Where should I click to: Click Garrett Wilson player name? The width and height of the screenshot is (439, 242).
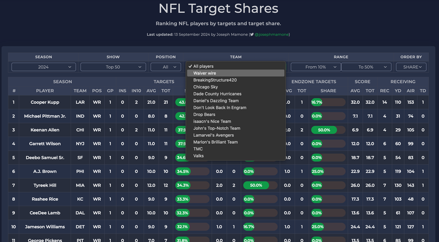click(45, 144)
